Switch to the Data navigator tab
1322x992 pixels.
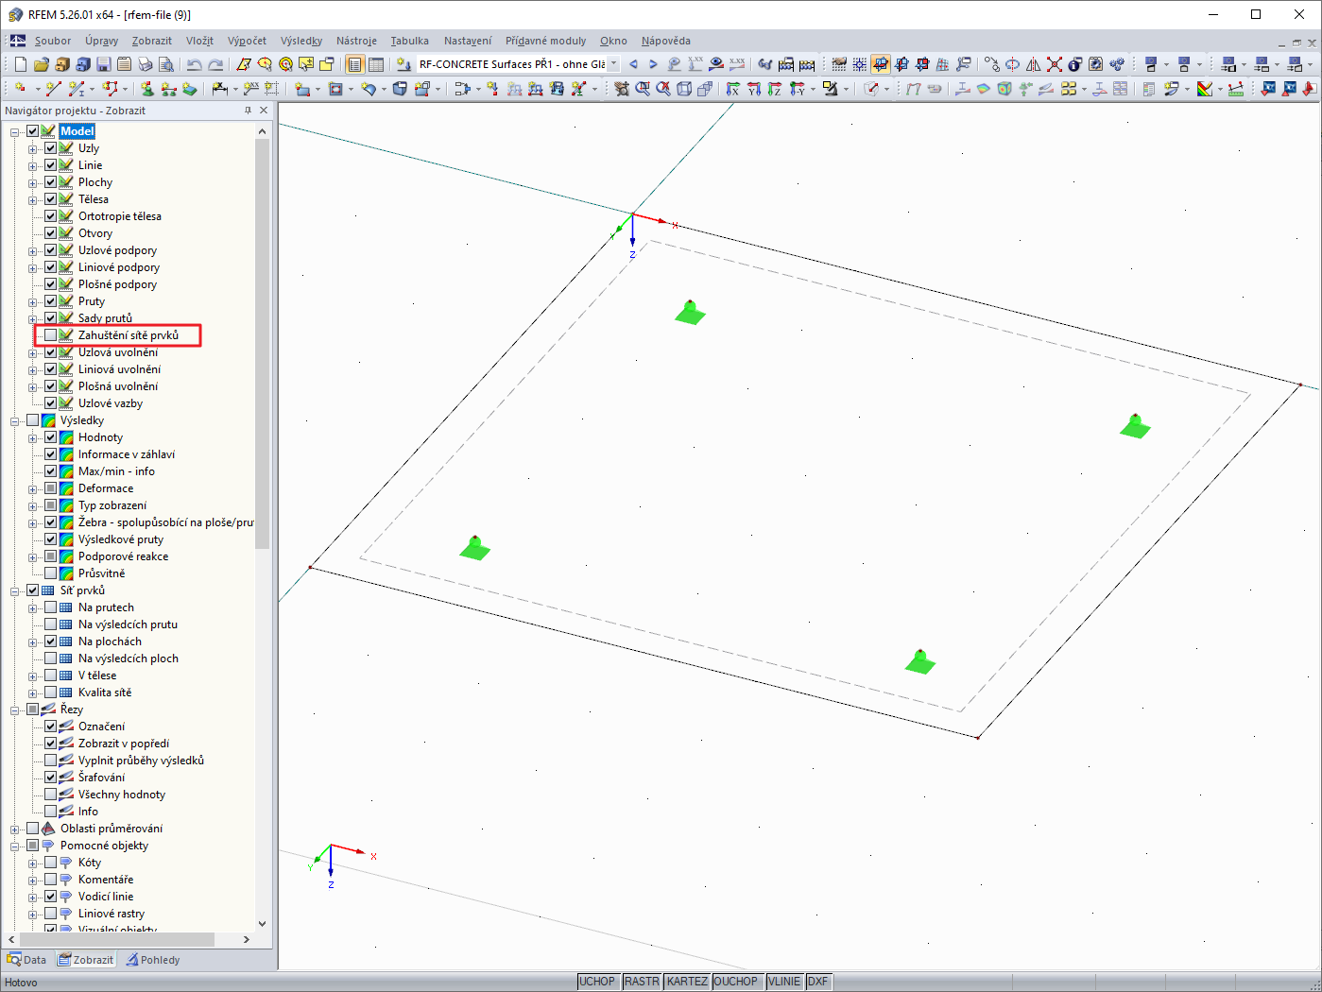click(x=26, y=960)
